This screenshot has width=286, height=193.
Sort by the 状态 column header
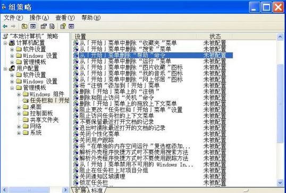click(x=215, y=37)
